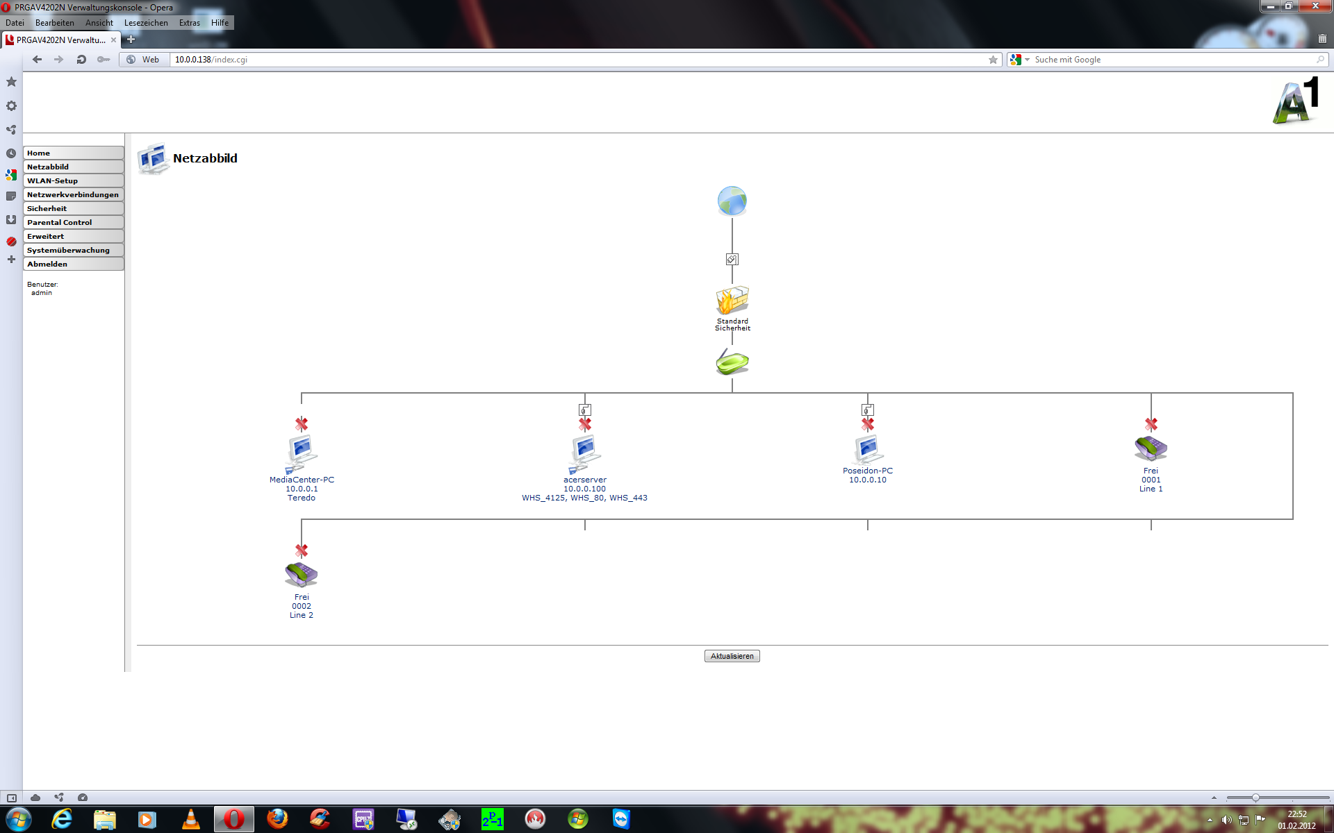Open closed tabs trash icon
1334x833 pixels.
click(x=1322, y=40)
